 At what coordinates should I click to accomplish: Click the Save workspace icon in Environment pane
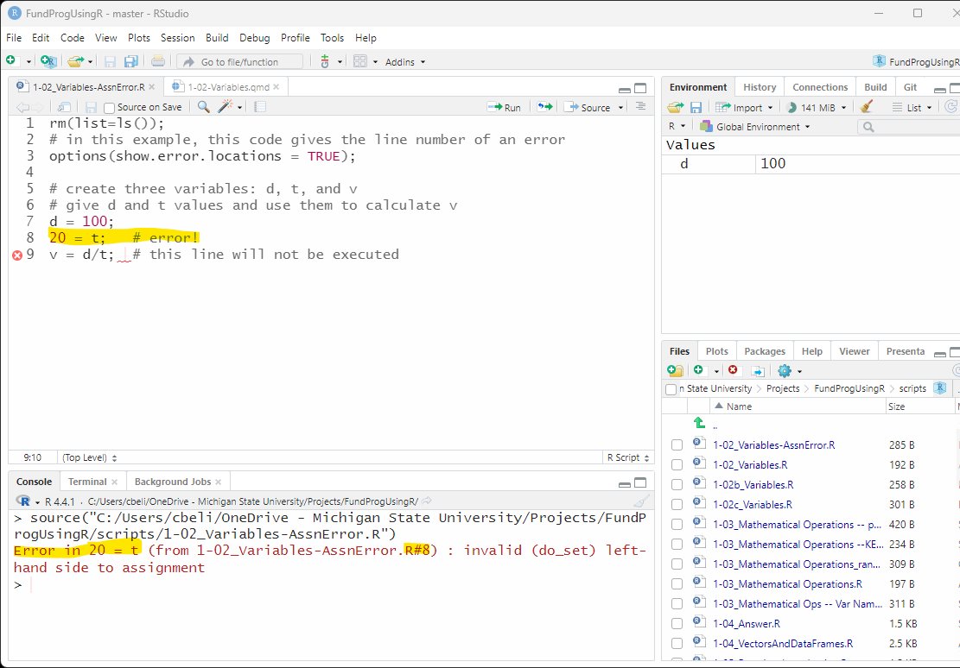coord(696,107)
